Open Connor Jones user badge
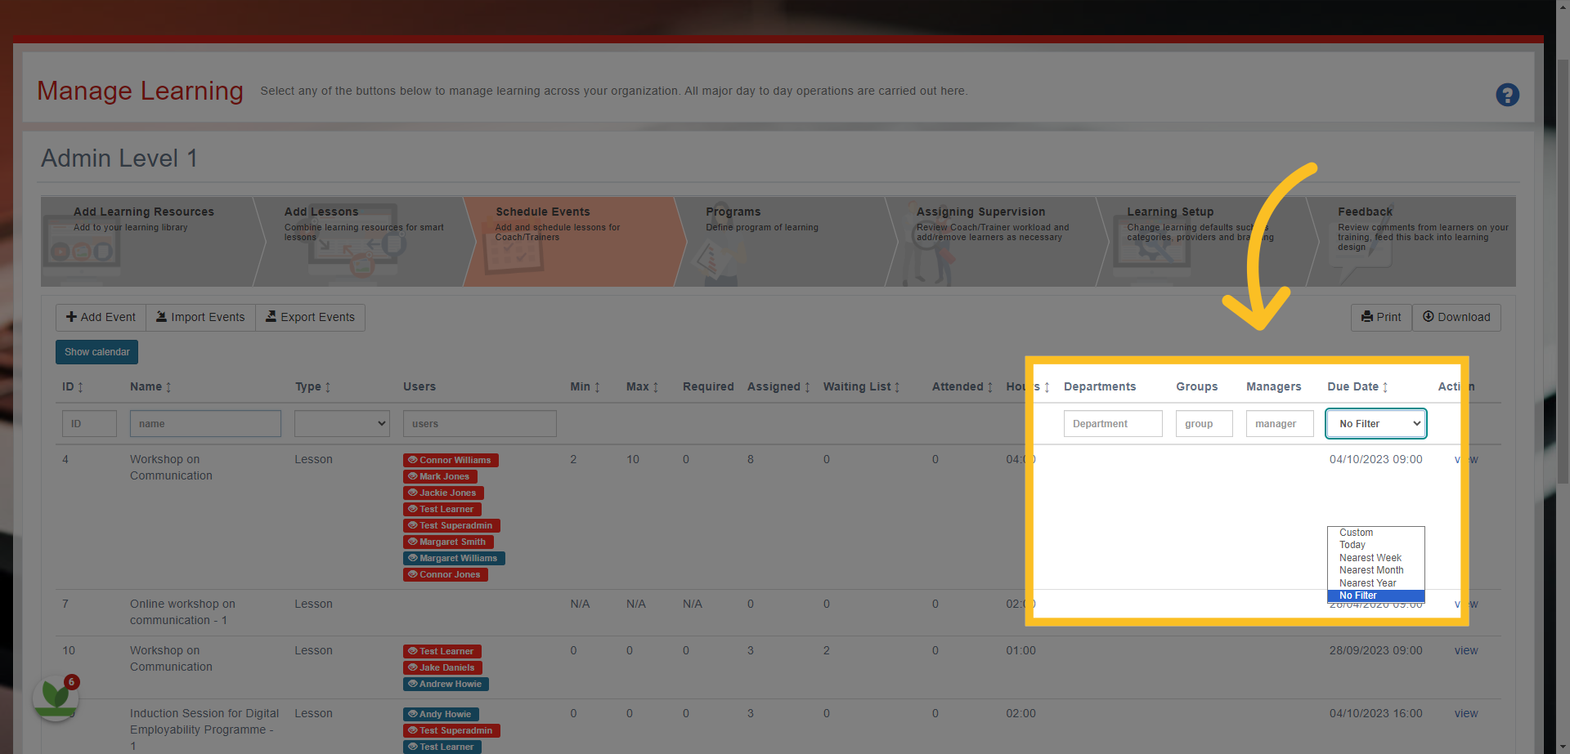This screenshot has width=1570, height=754. 446,574
